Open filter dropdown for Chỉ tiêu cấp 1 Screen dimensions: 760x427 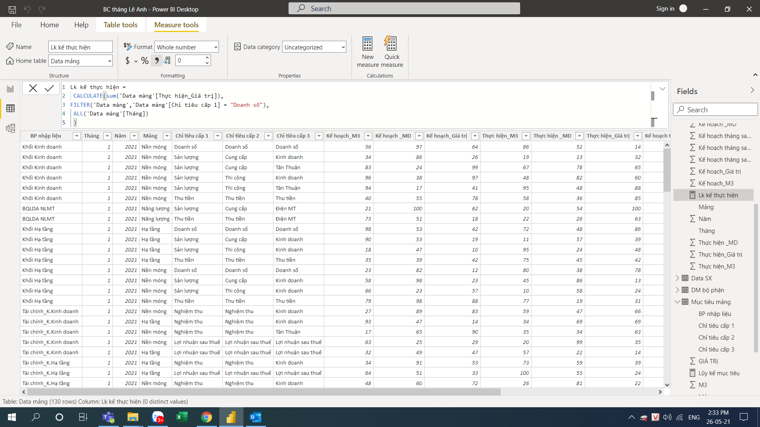(x=217, y=136)
